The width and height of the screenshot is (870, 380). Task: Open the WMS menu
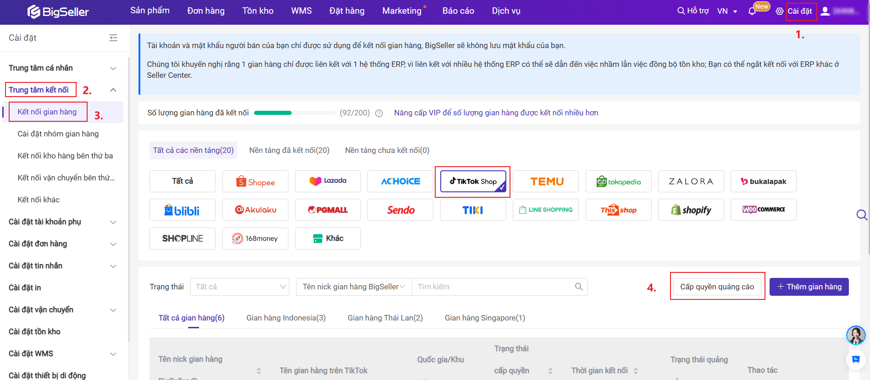[301, 11]
